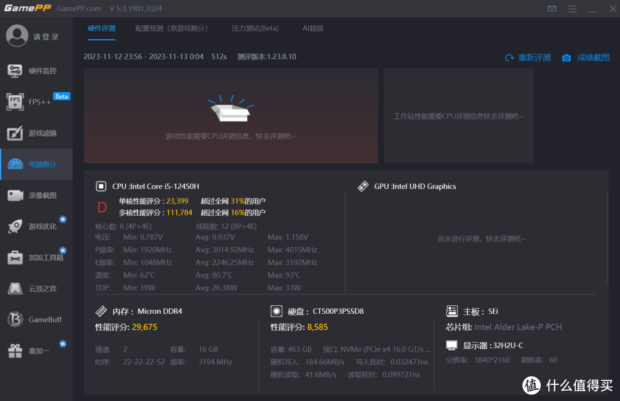
Task: Click the benchmark date range text
Action: point(144,56)
